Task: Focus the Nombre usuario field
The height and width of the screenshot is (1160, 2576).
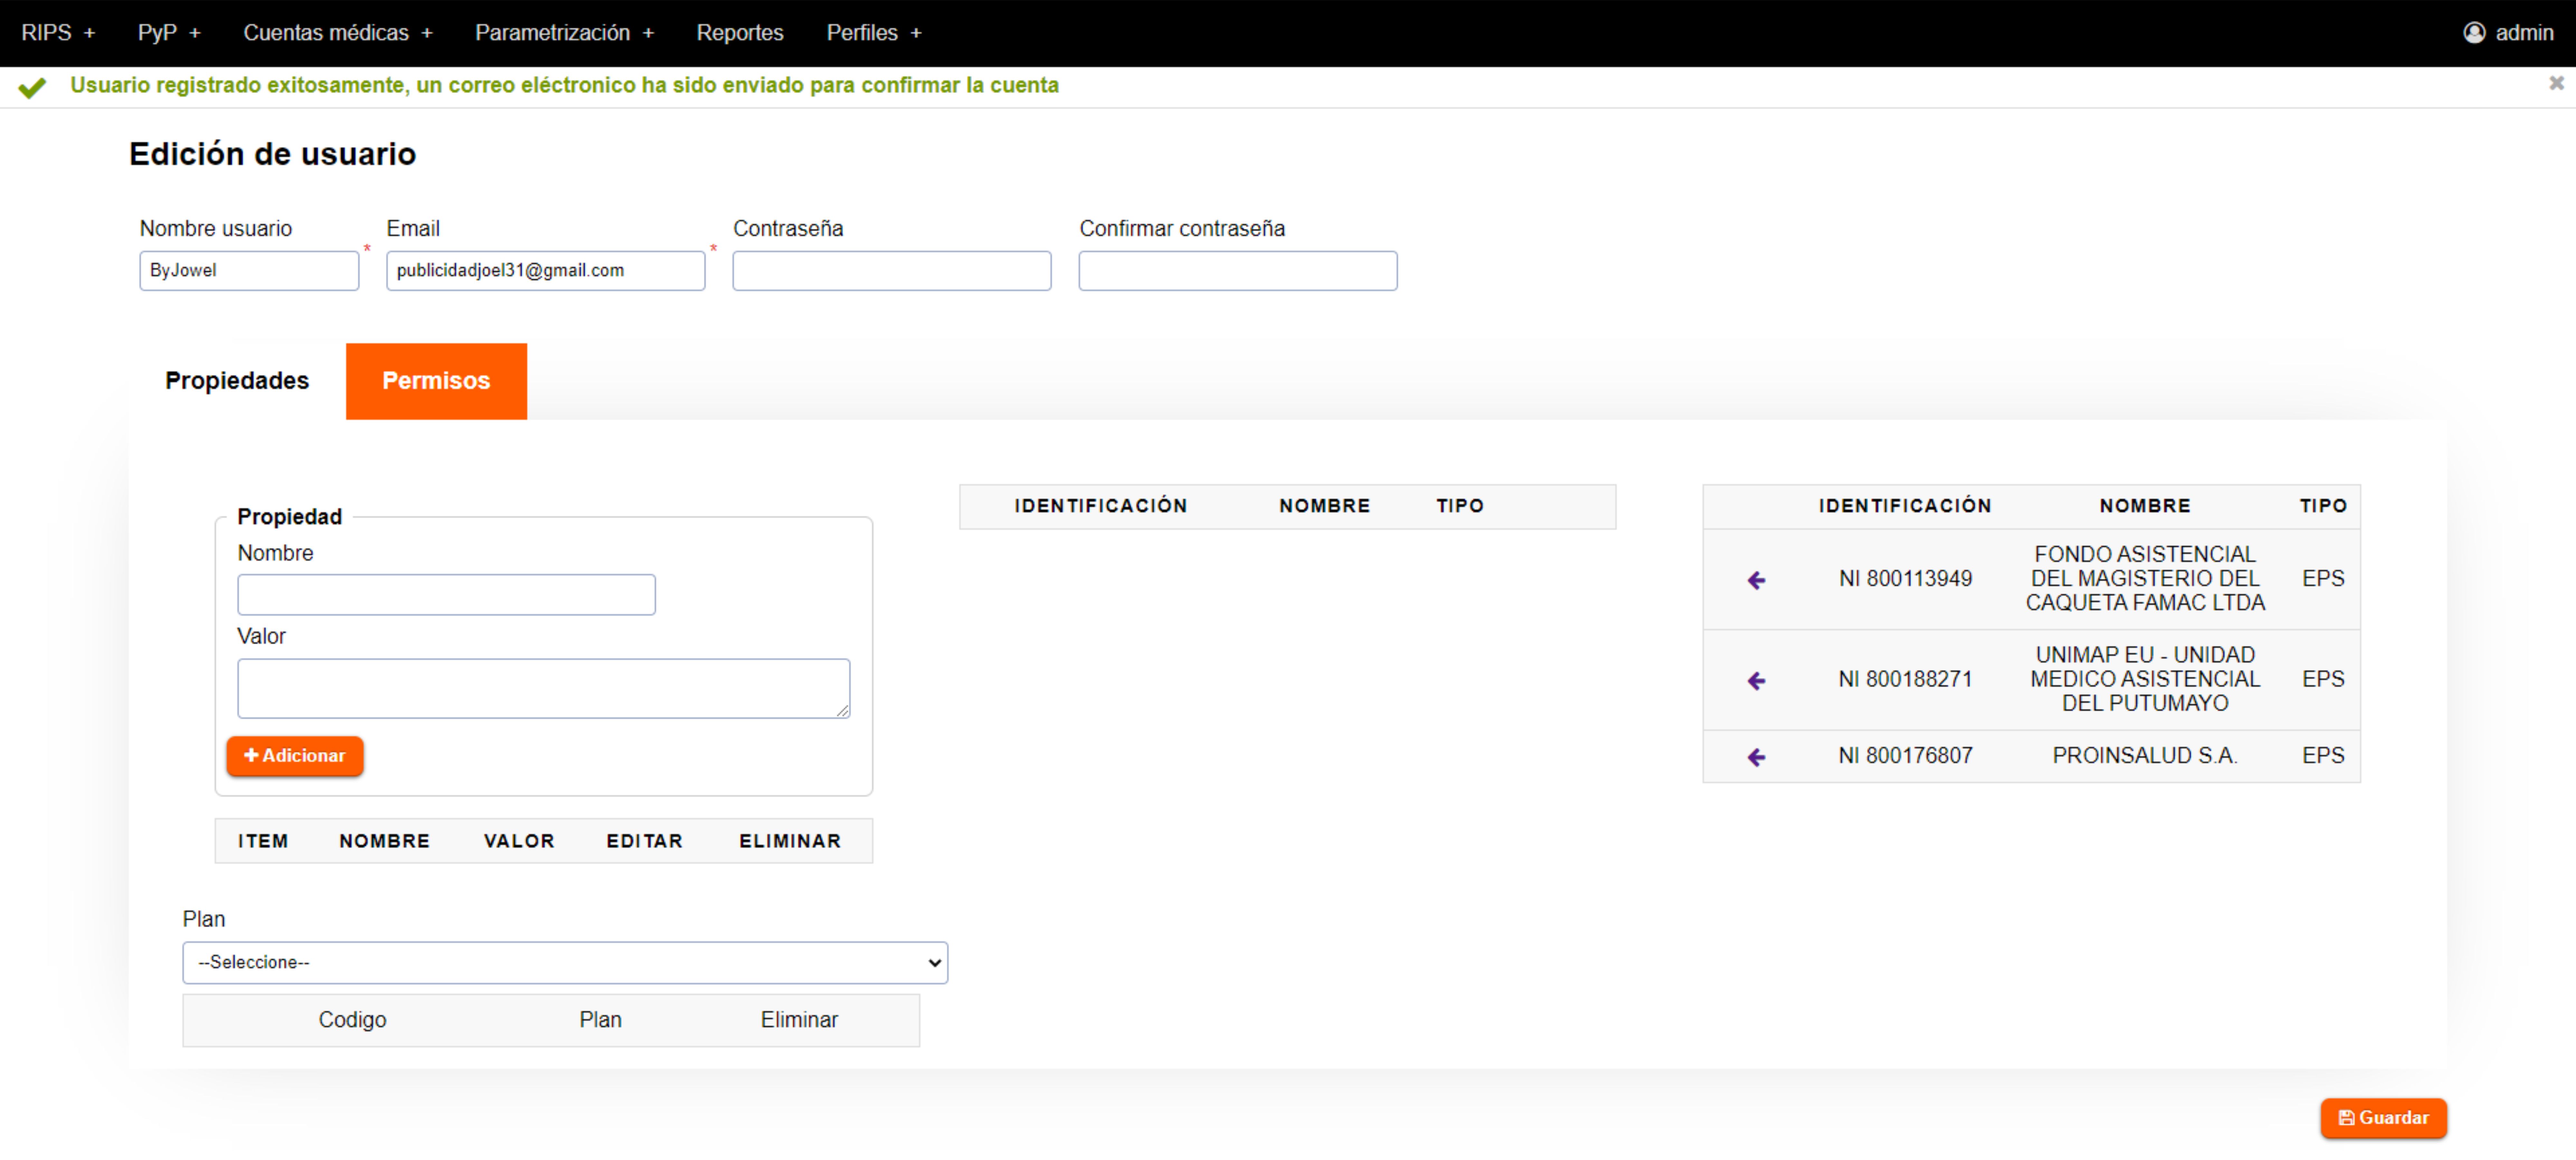Action: pyautogui.click(x=249, y=271)
